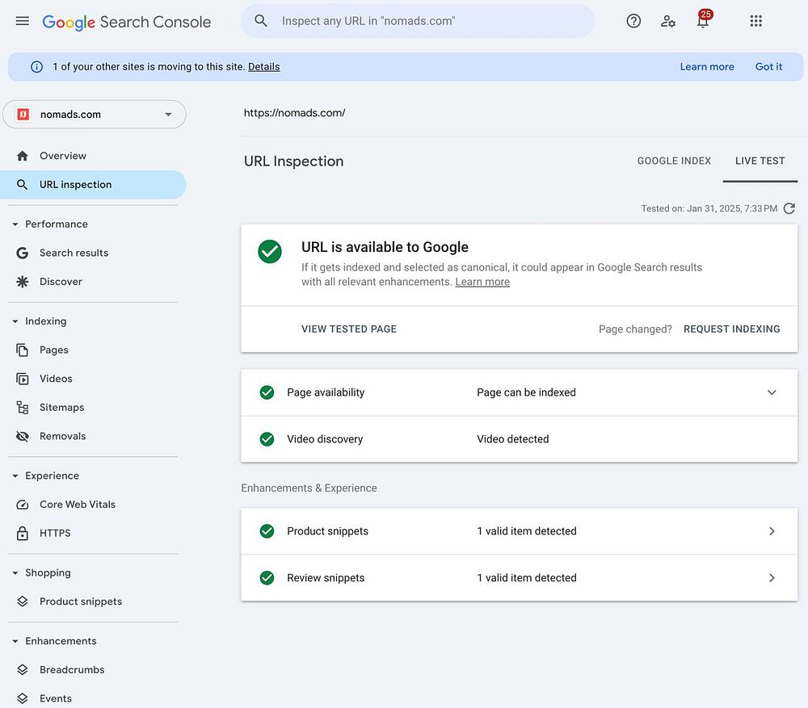
Task: Open the Google apps grid
Action: pos(756,21)
